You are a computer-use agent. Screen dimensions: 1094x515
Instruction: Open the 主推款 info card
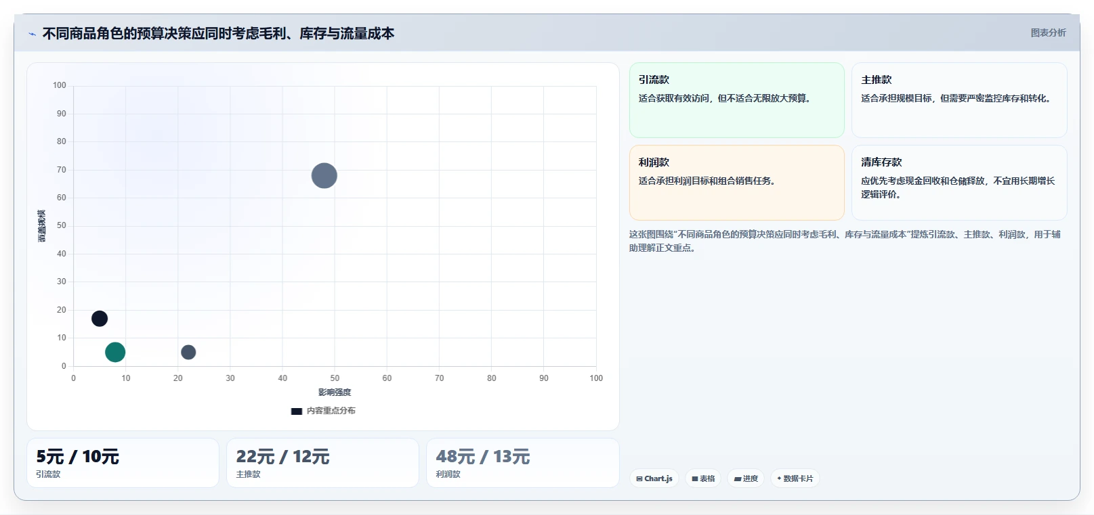[x=959, y=100]
